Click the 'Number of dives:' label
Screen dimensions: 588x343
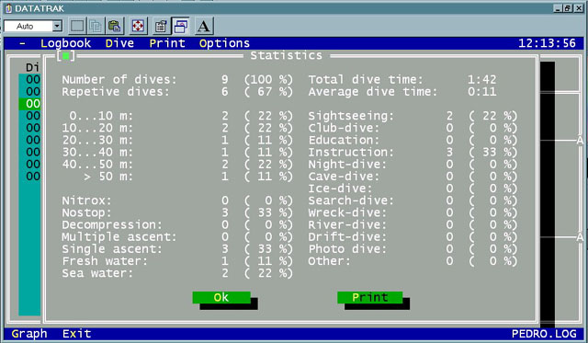119,80
